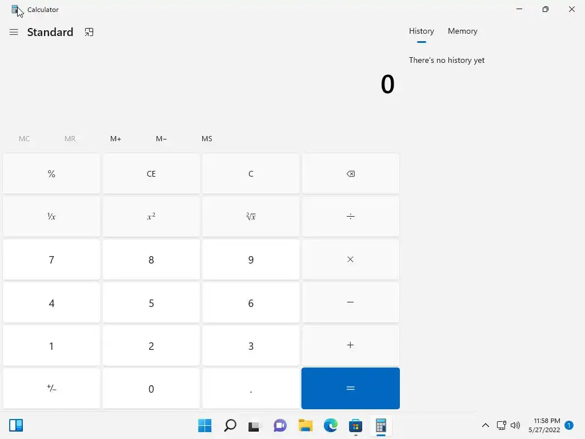The height and width of the screenshot is (439, 585).
Task: Click the divide operator key
Action: [x=350, y=217]
